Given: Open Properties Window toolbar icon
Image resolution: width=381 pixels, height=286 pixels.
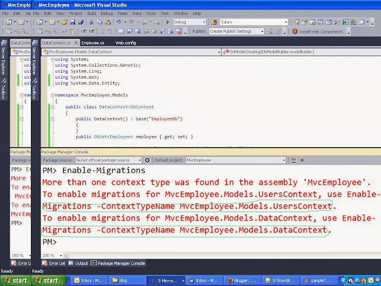Looking at the screenshot, I should coord(304,22).
